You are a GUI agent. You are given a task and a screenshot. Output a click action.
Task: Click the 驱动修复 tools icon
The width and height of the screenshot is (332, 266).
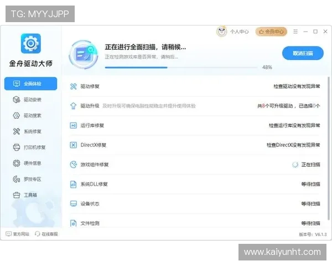point(73,86)
